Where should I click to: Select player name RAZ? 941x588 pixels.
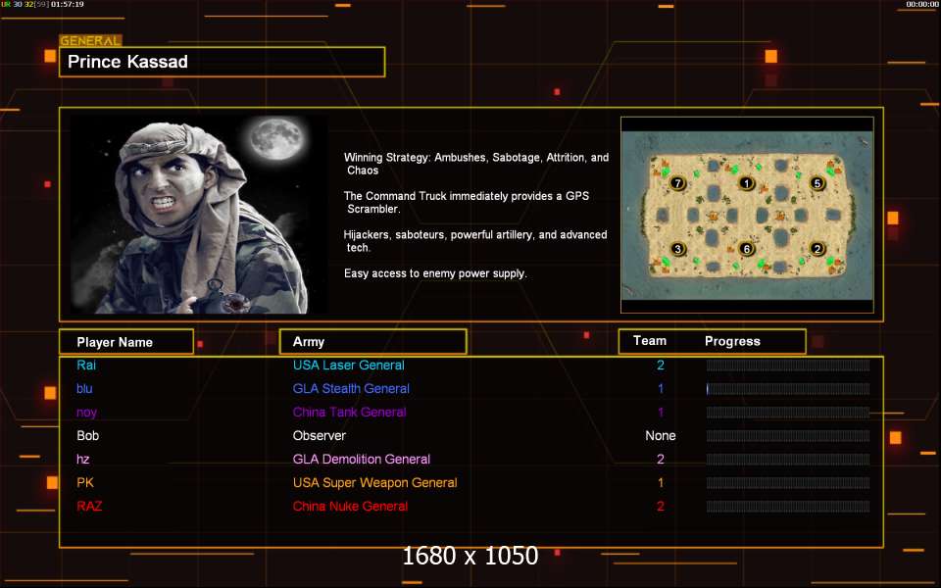[89, 506]
